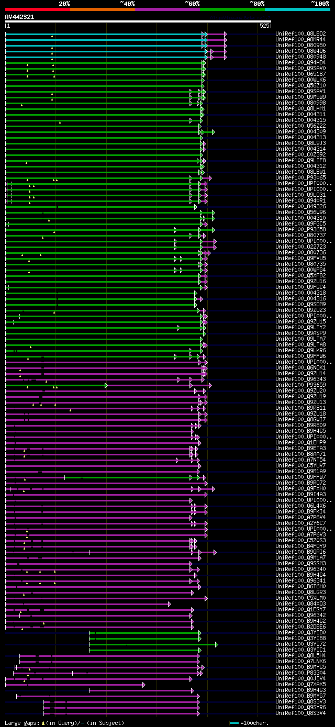Click the white query length bar
Screen dimensions: 335x727
(138, 21)
